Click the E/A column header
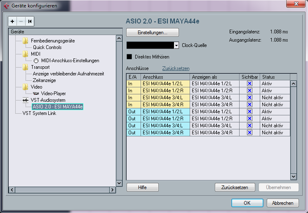This screenshot has height=213, width=308. 134,77
